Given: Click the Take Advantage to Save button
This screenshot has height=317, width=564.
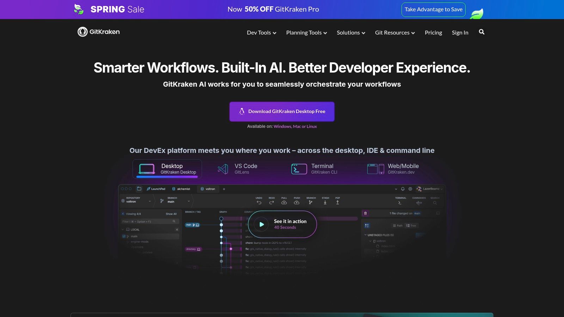Looking at the screenshot, I should coord(433,10).
